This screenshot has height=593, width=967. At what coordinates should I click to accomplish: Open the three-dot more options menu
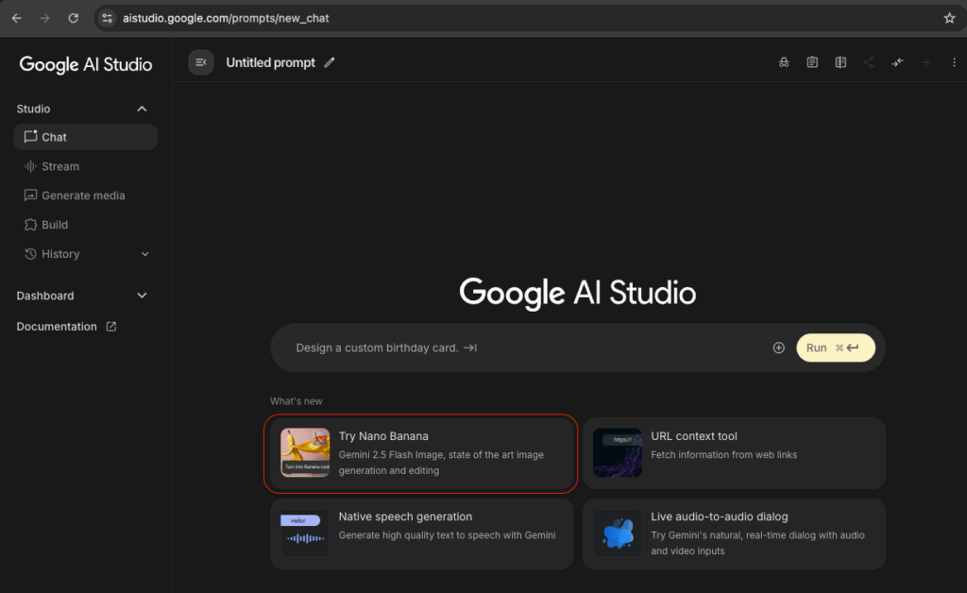[954, 62]
